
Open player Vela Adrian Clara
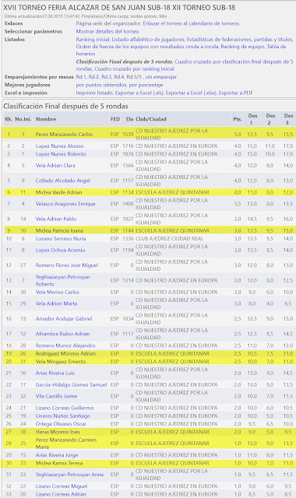(55, 166)
